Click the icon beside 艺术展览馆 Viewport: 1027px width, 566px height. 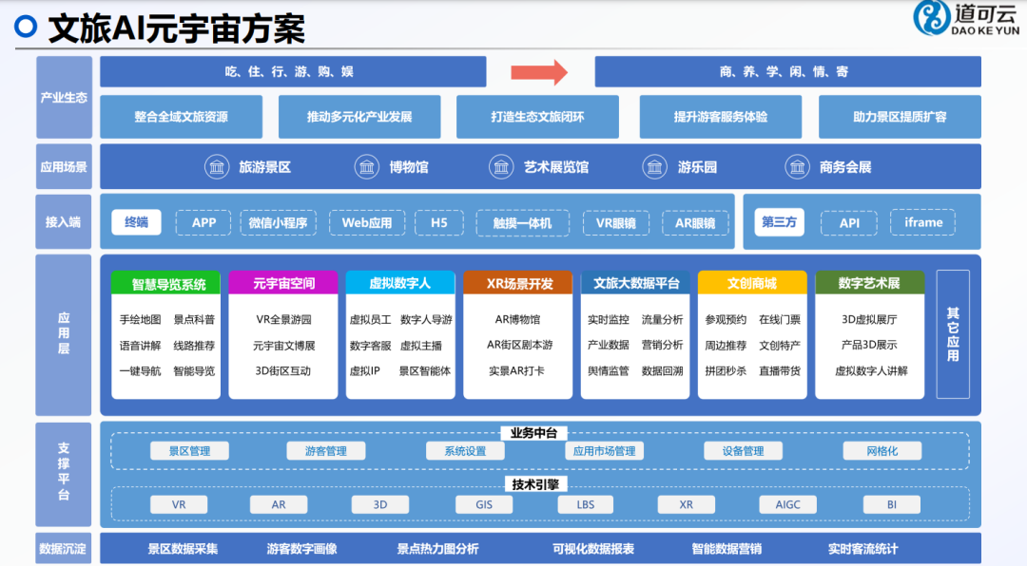pos(501,167)
